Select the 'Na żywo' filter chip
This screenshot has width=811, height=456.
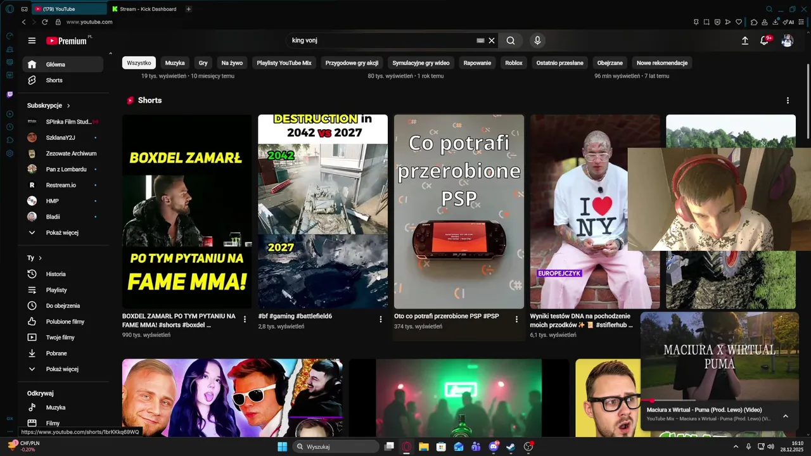coord(232,63)
